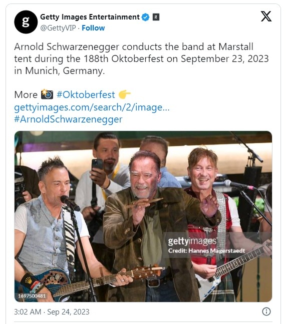The width and height of the screenshot is (287, 324).
Task: Click the pointing hand emoji
Action: [x=124, y=94]
